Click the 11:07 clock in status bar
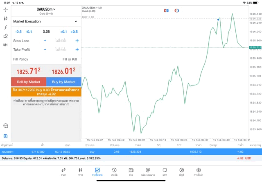Viewport: 262px width, 183px height. tap(7, 3)
